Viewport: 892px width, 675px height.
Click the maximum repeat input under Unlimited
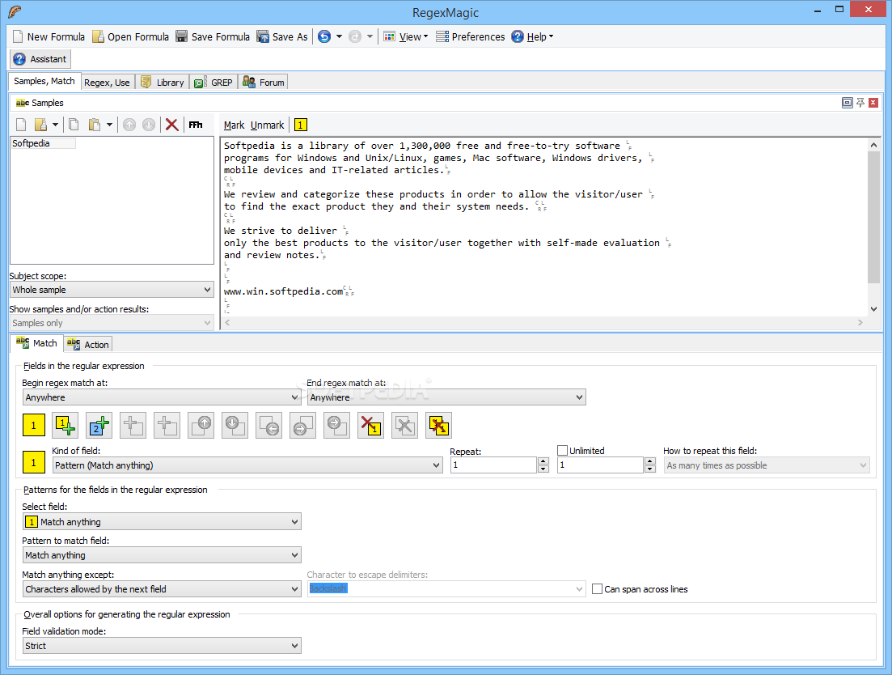[601, 465]
